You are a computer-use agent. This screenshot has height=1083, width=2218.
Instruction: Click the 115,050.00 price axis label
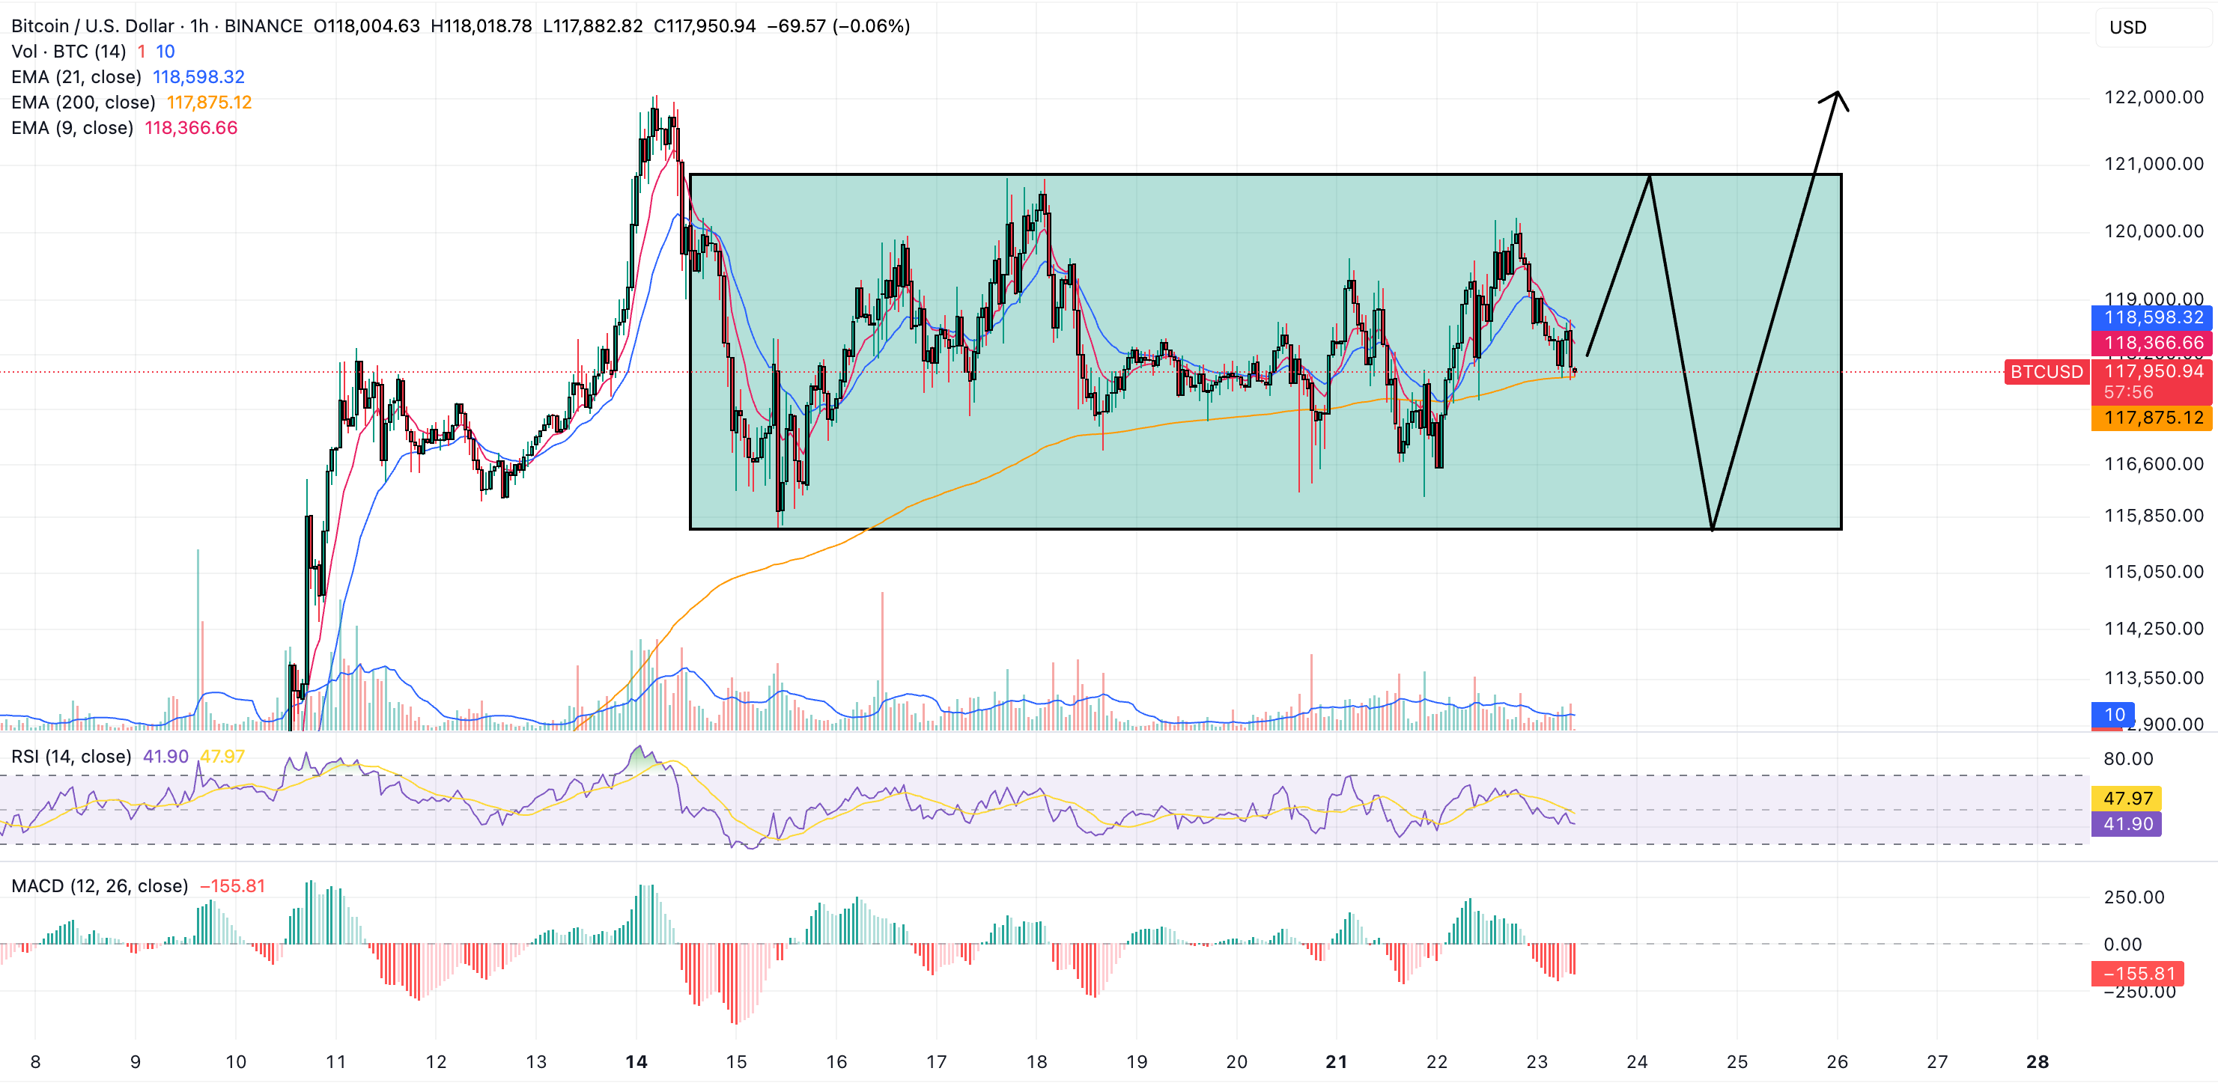pyautogui.click(x=2154, y=572)
